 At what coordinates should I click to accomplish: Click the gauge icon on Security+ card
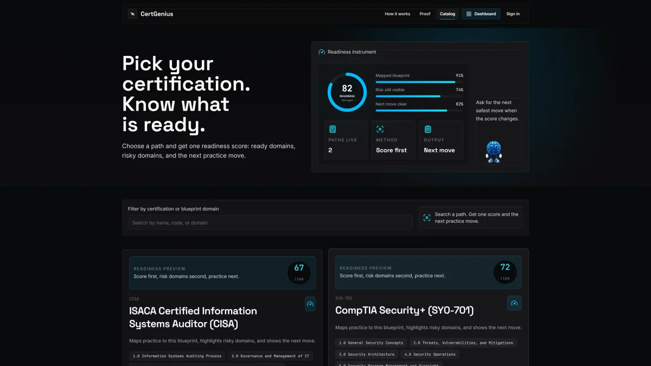(514, 303)
